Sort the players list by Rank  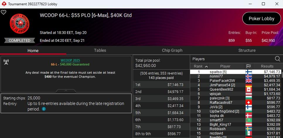(200, 66)
